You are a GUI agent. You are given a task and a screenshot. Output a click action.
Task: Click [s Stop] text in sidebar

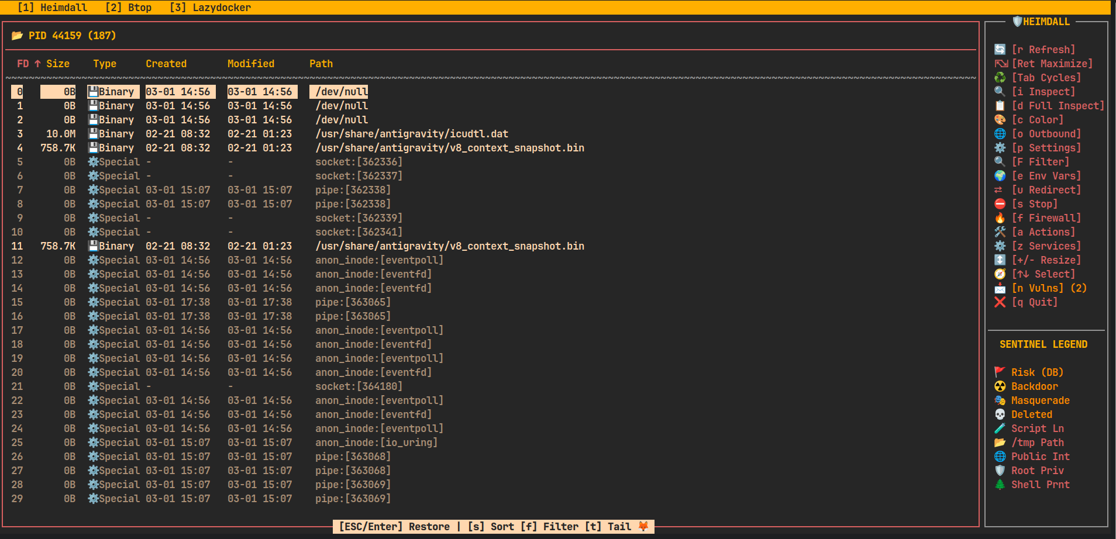(x=1035, y=204)
